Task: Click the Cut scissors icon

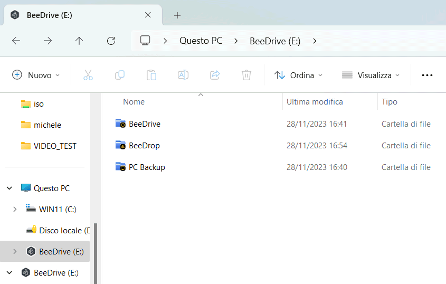Action: coord(88,75)
